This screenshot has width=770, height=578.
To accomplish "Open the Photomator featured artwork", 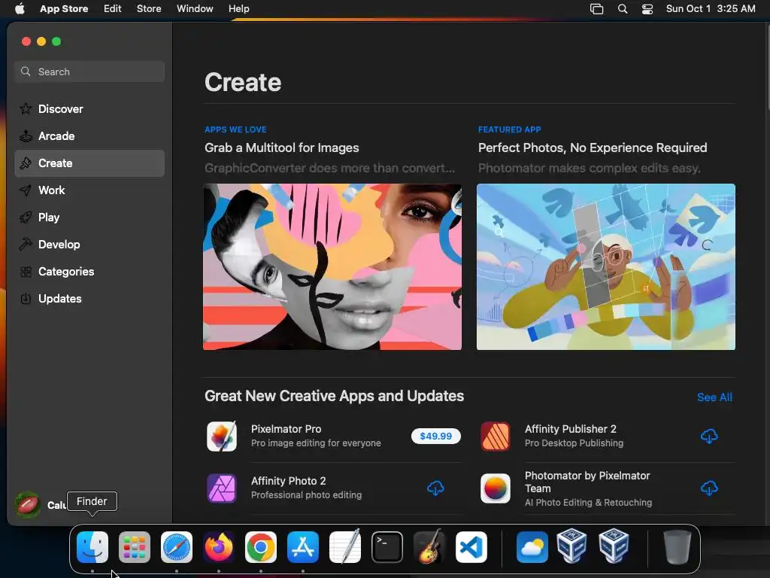I will pyautogui.click(x=606, y=267).
